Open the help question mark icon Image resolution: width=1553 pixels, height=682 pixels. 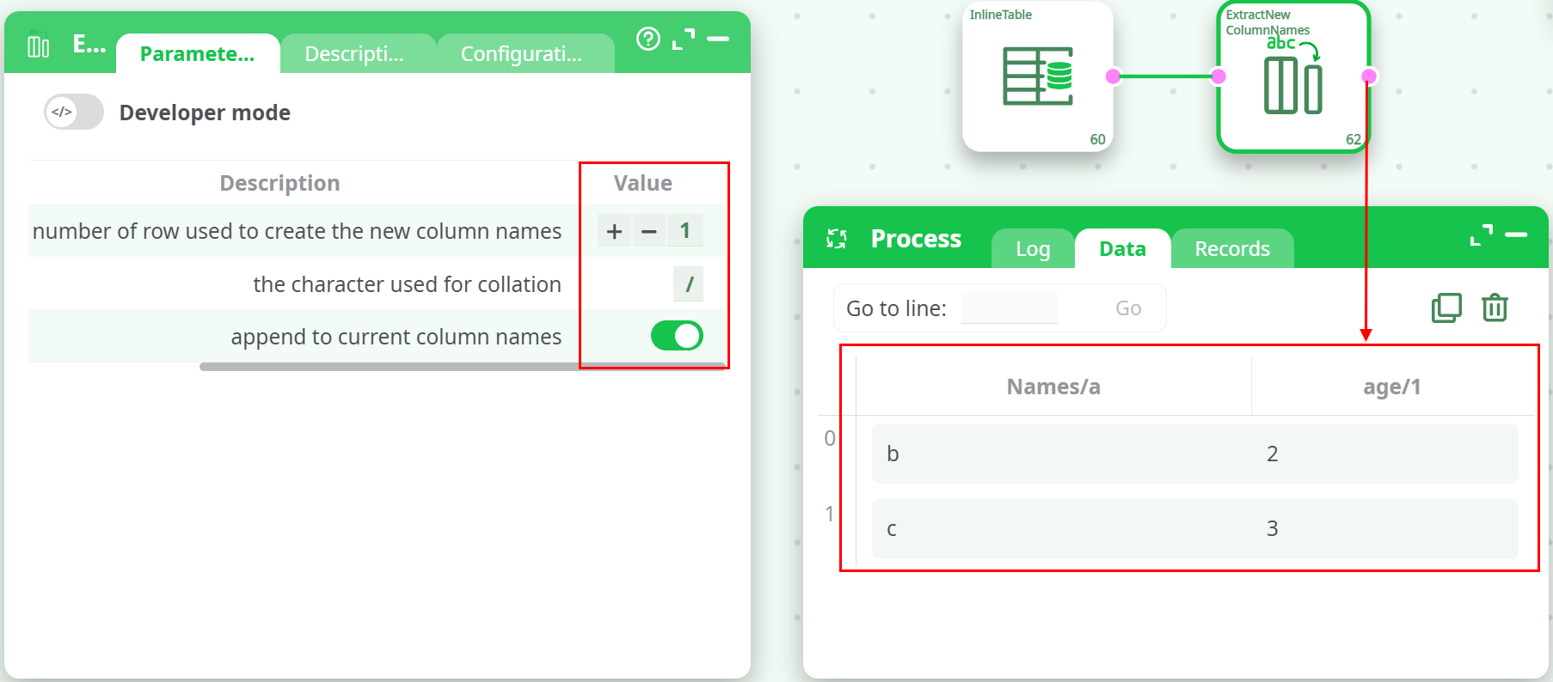[x=648, y=39]
